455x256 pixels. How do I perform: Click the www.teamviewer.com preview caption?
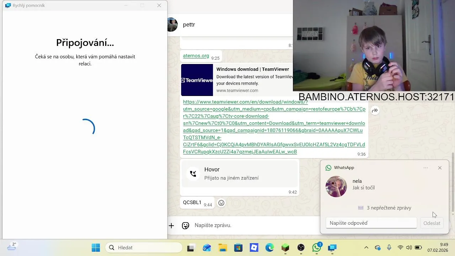237,91
